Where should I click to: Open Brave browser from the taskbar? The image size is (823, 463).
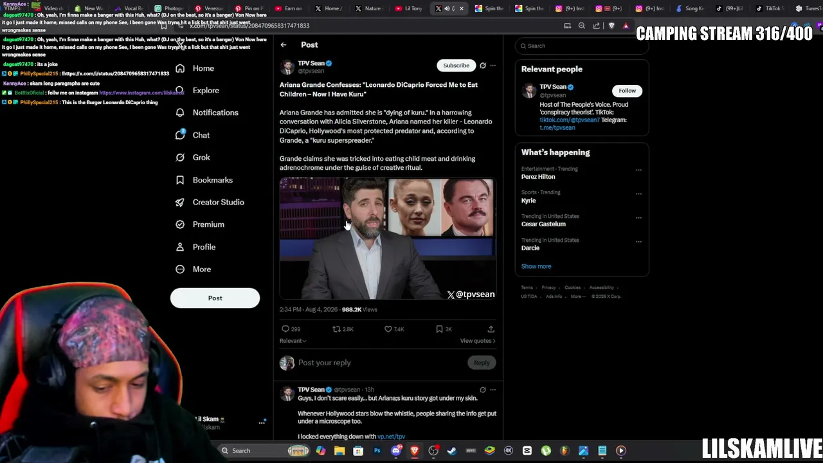click(x=415, y=451)
